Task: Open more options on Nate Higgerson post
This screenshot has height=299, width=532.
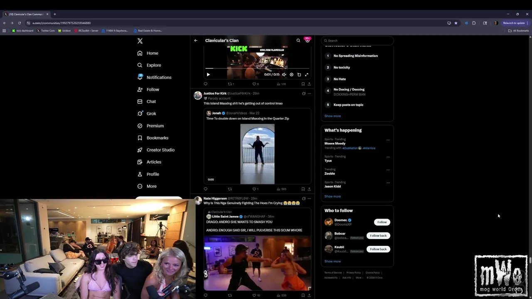Action: click(309, 199)
